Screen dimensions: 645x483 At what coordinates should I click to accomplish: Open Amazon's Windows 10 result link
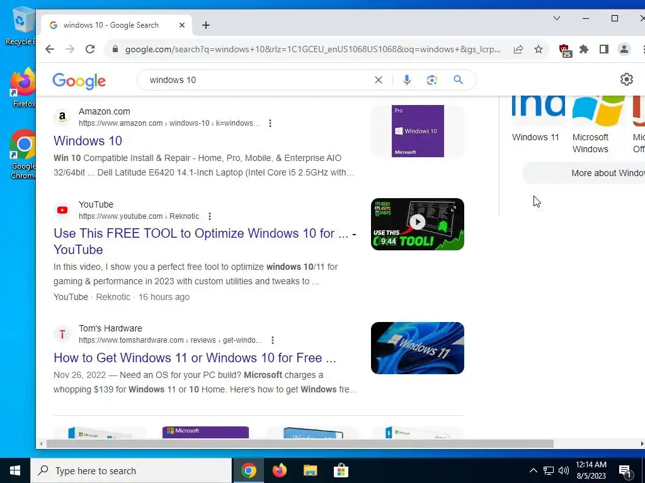tap(88, 141)
